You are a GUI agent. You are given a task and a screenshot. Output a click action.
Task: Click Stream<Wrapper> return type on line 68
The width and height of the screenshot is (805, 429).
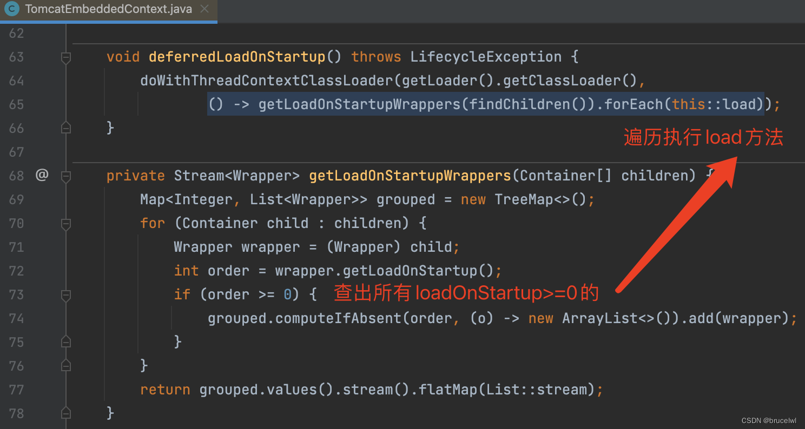[237, 176]
